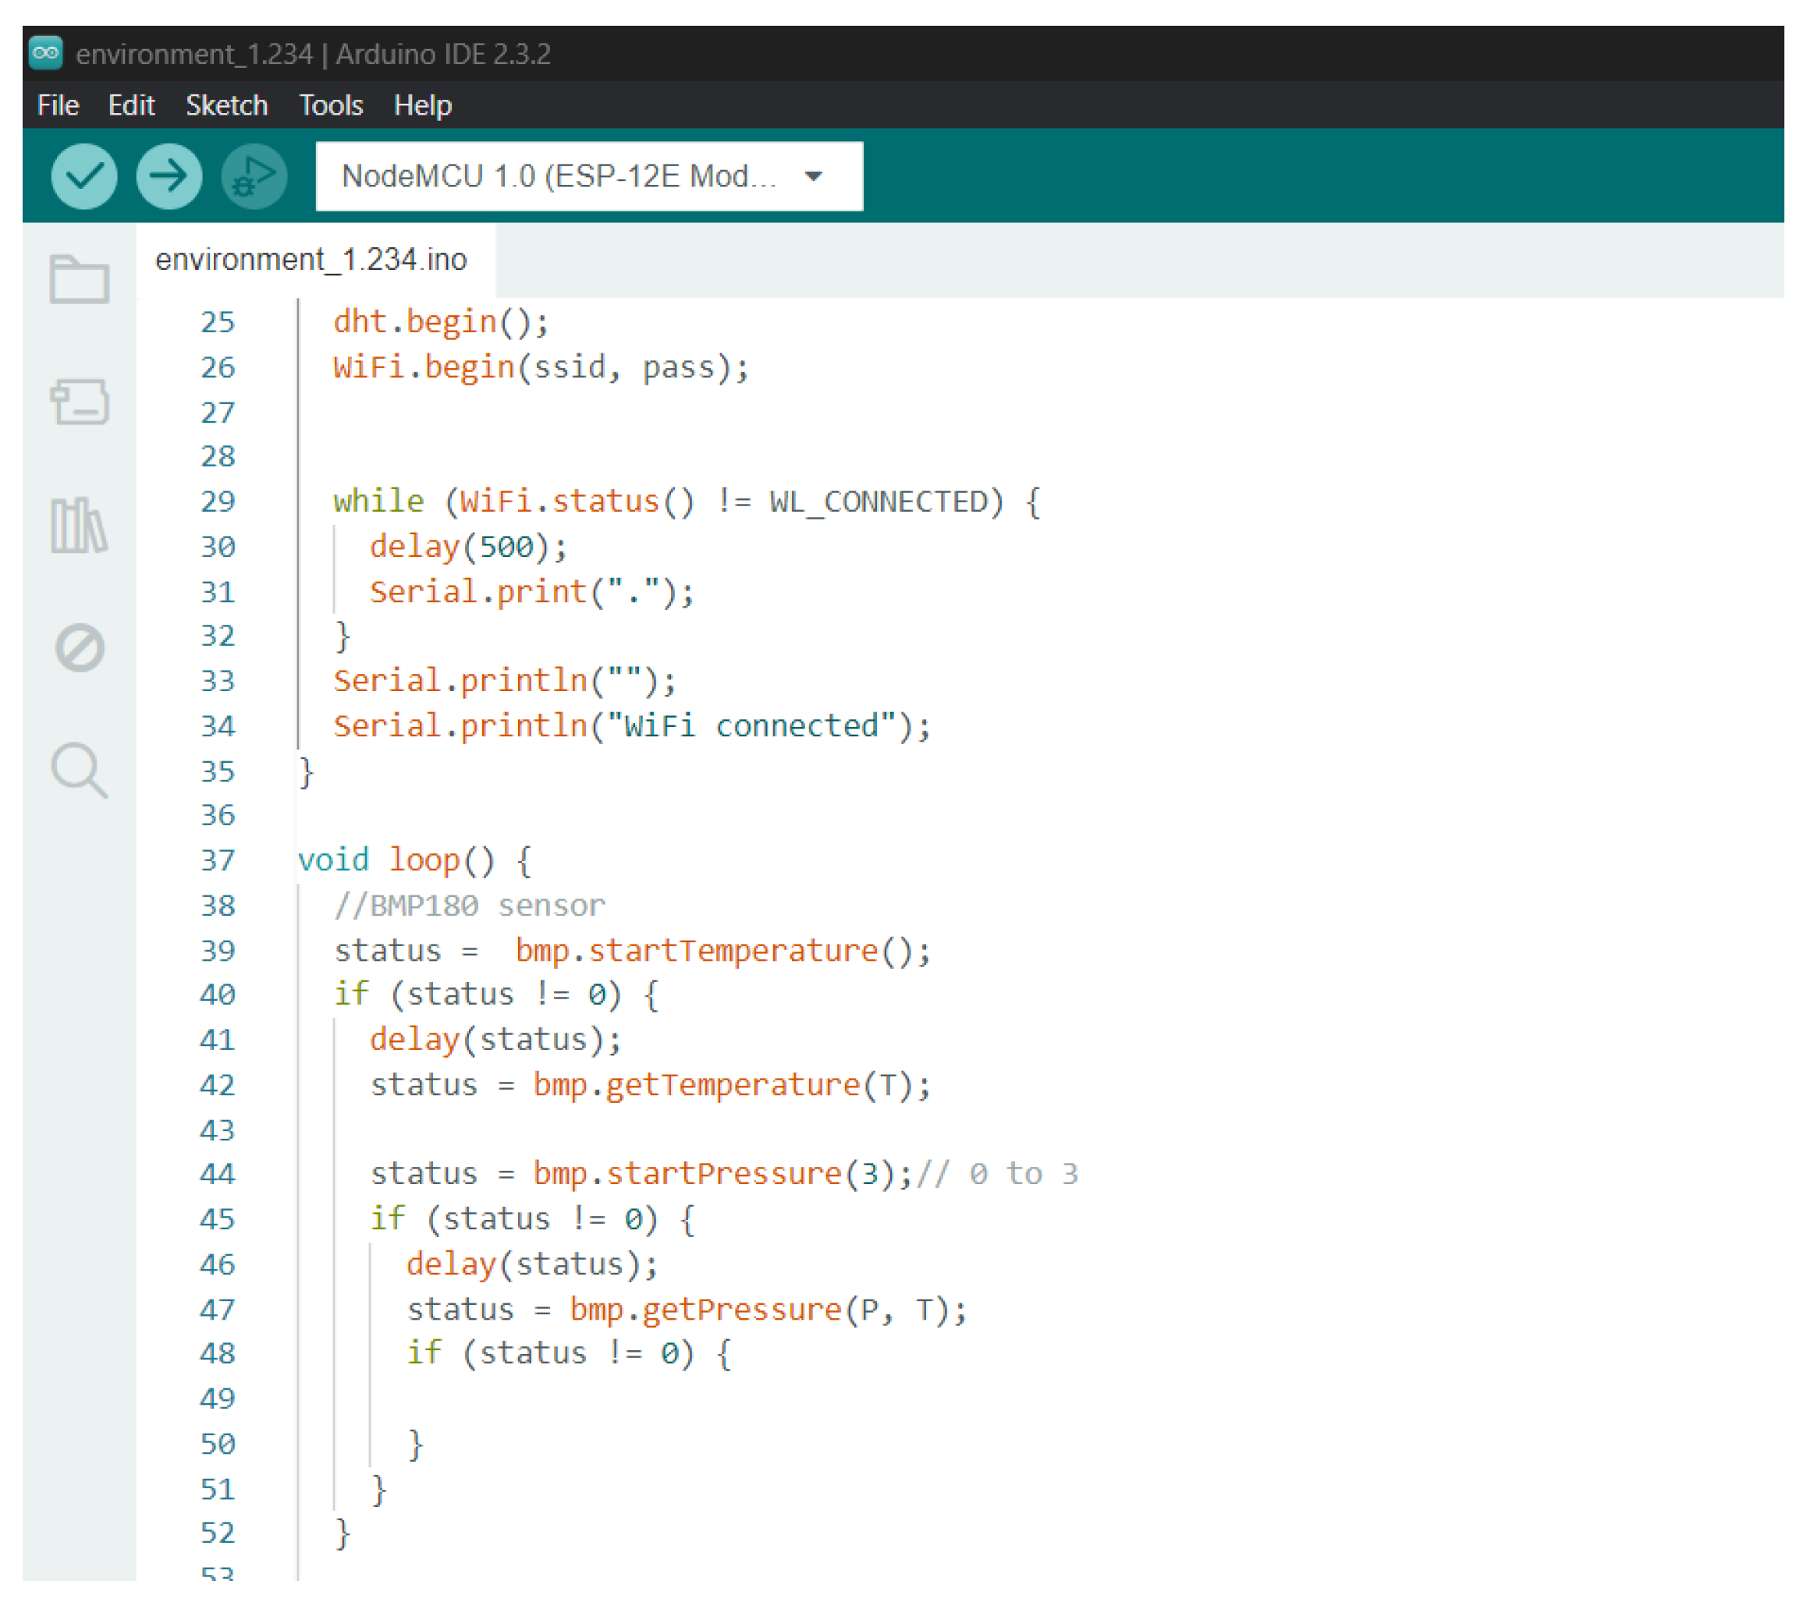The width and height of the screenshot is (1807, 1606).
Task: Open the Boards Manager sidebar icon
Action: pyautogui.click(x=80, y=402)
